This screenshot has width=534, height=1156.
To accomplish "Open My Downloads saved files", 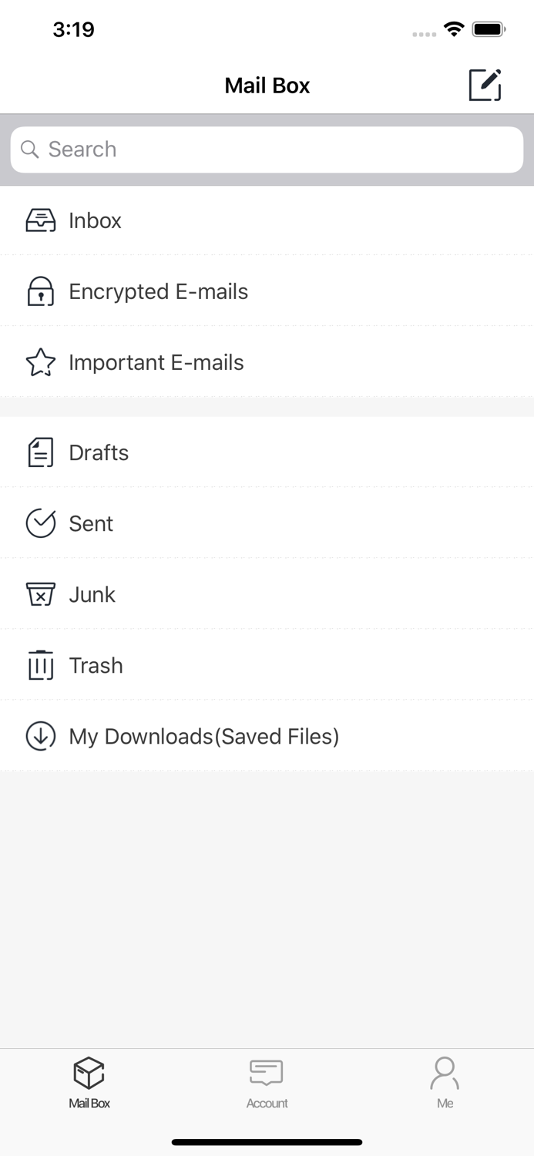I will [x=204, y=736].
